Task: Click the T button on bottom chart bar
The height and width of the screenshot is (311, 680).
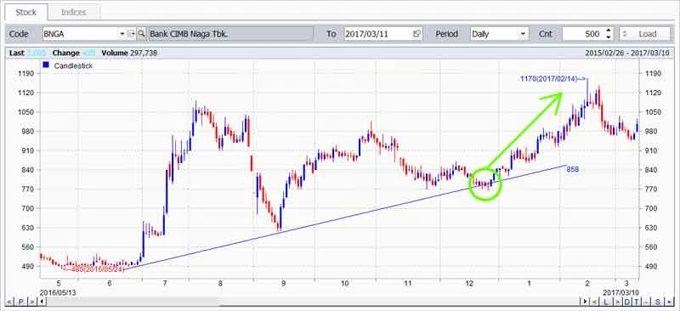Action: pos(637,302)
